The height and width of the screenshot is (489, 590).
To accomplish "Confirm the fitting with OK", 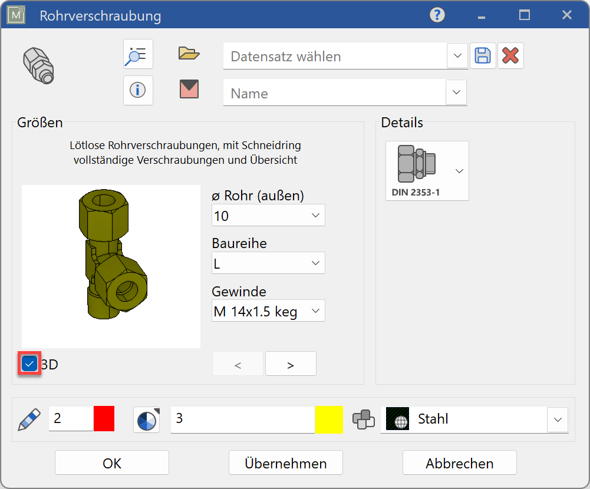I will coord(111,462).
